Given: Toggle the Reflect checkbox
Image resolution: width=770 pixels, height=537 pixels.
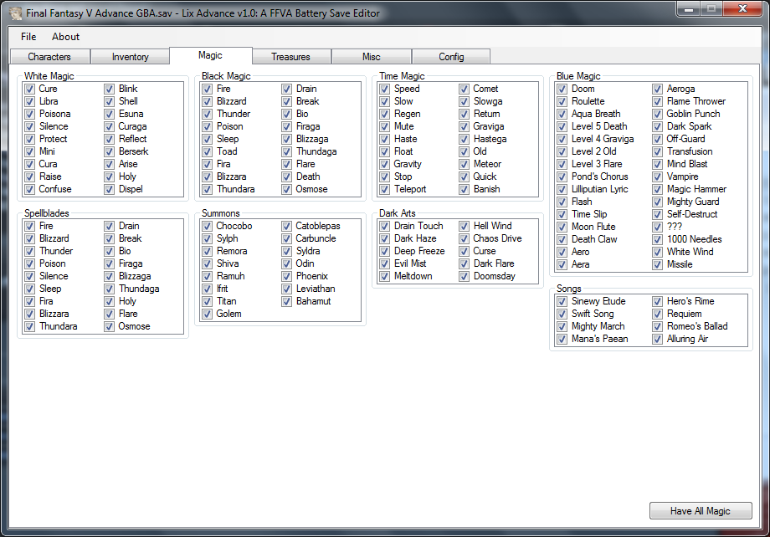Looking at the screenshot, I should coord(109,139).
